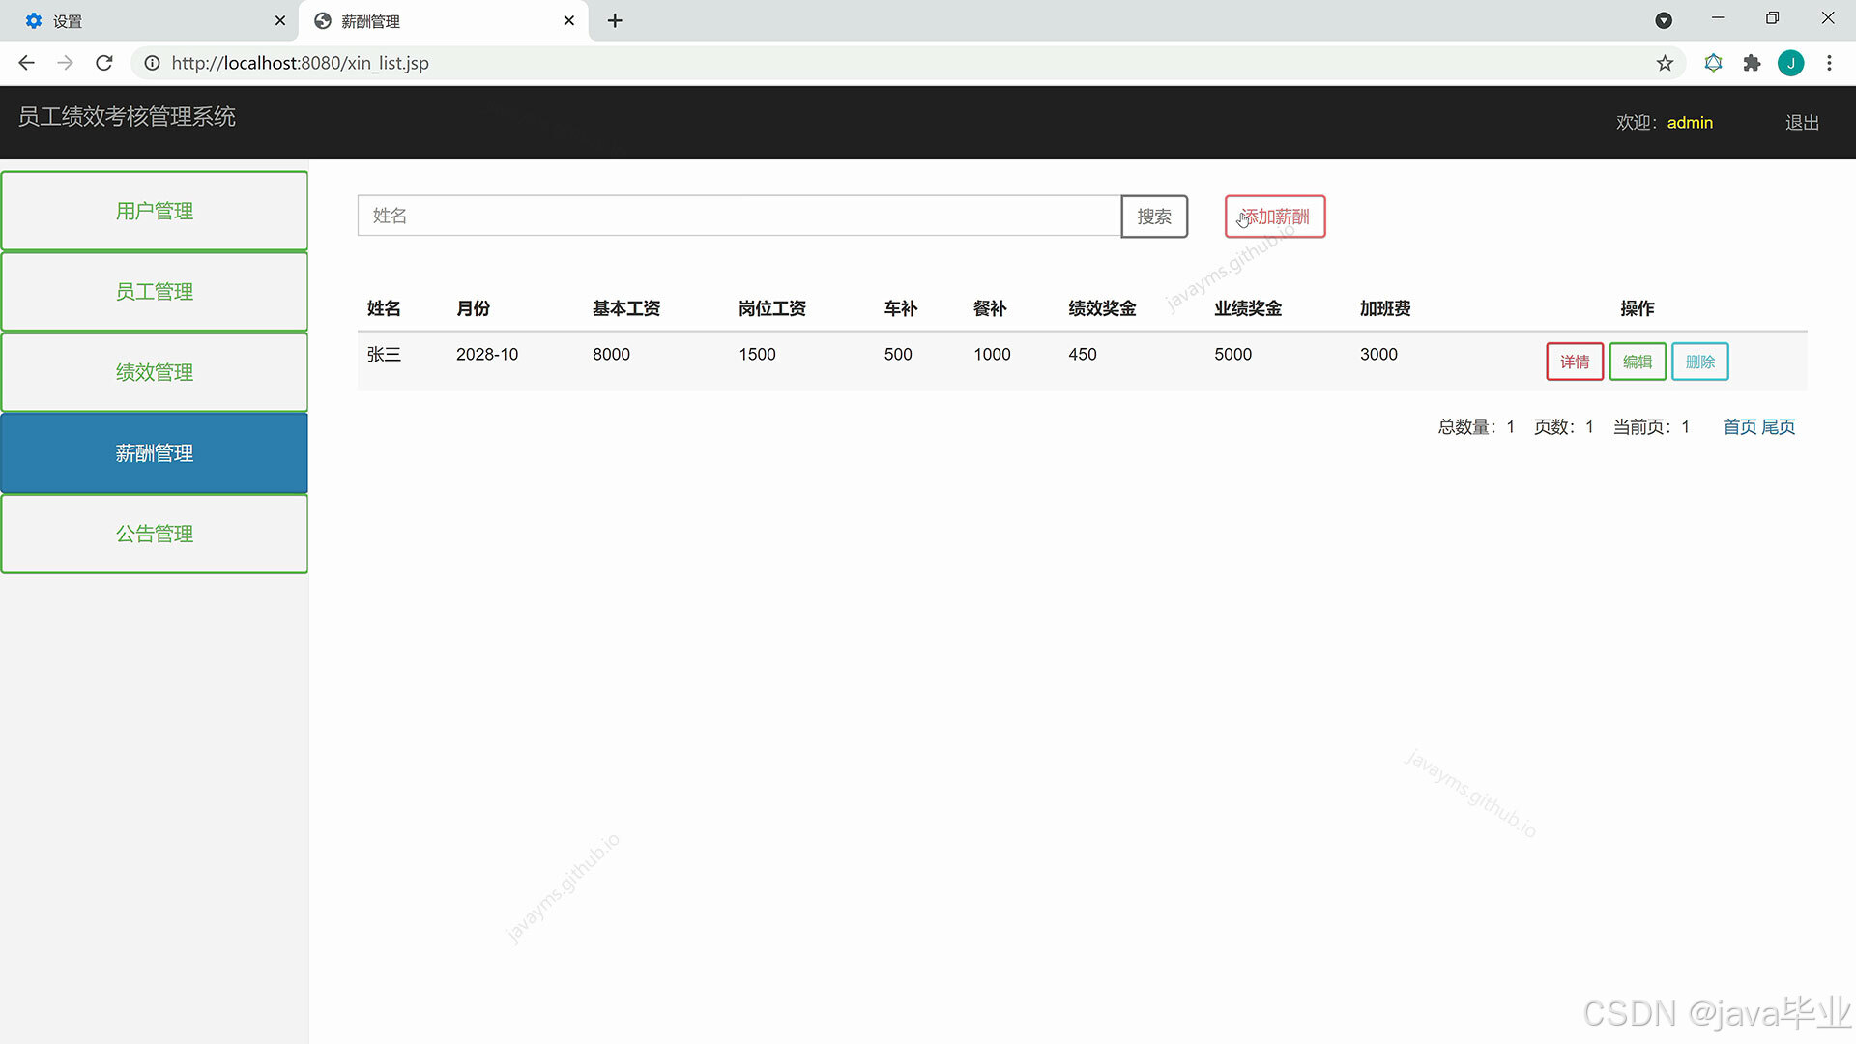This screenshot has width=1856, height=1044.
Task: Click the 添加薪酬 button
Action: pos(1275,217)
